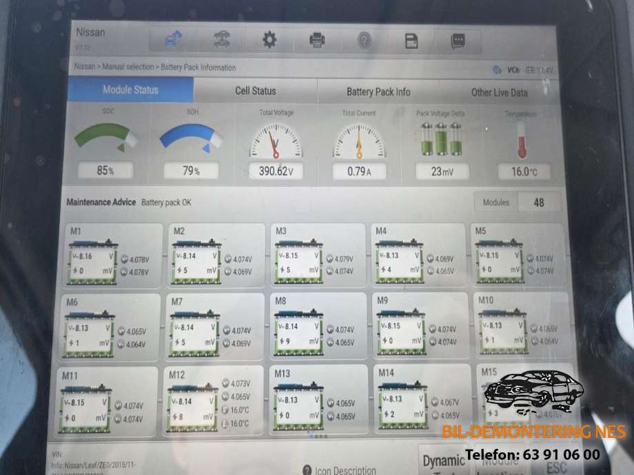Tap the 0.79A total current value
Image resolution: width=634 pixels, height=475 pixels.
(359, 171)
